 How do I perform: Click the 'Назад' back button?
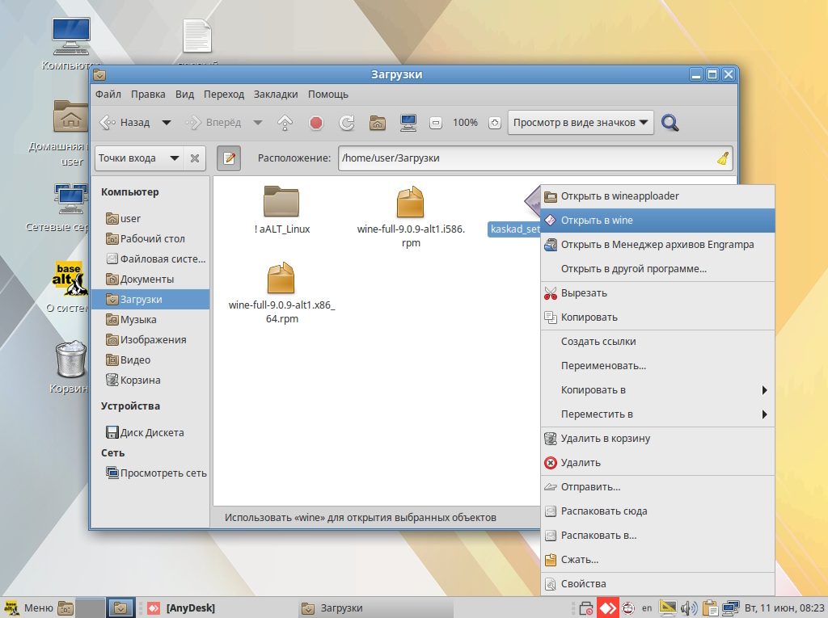point(126,123)
